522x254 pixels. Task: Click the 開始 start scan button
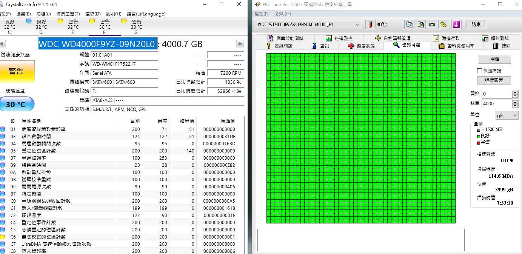pos(494,59)
